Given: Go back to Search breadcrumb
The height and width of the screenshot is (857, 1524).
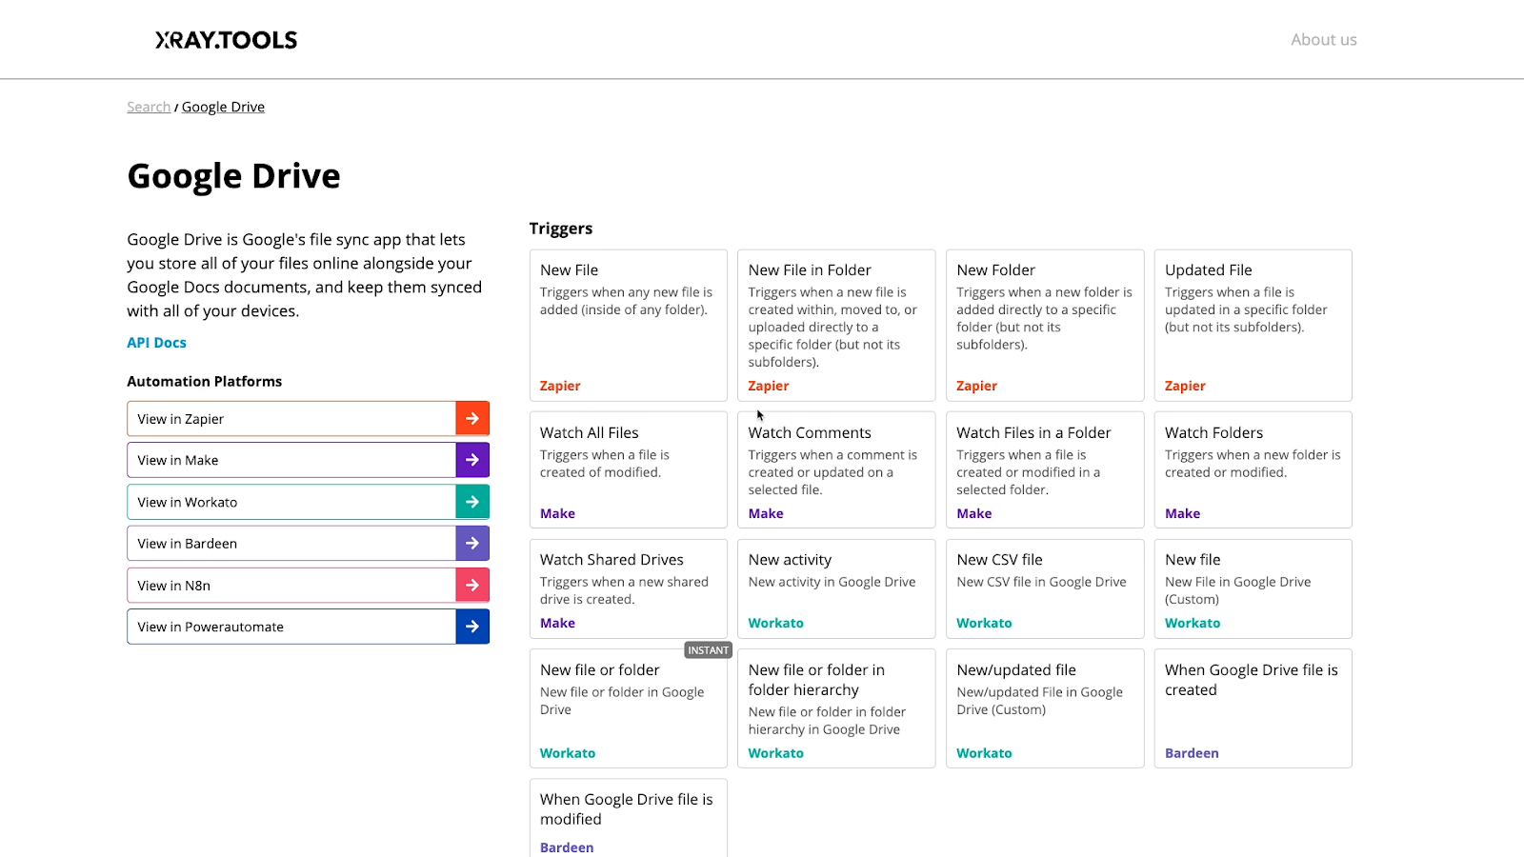Looking at the screenshot, I should pos(149,107).
